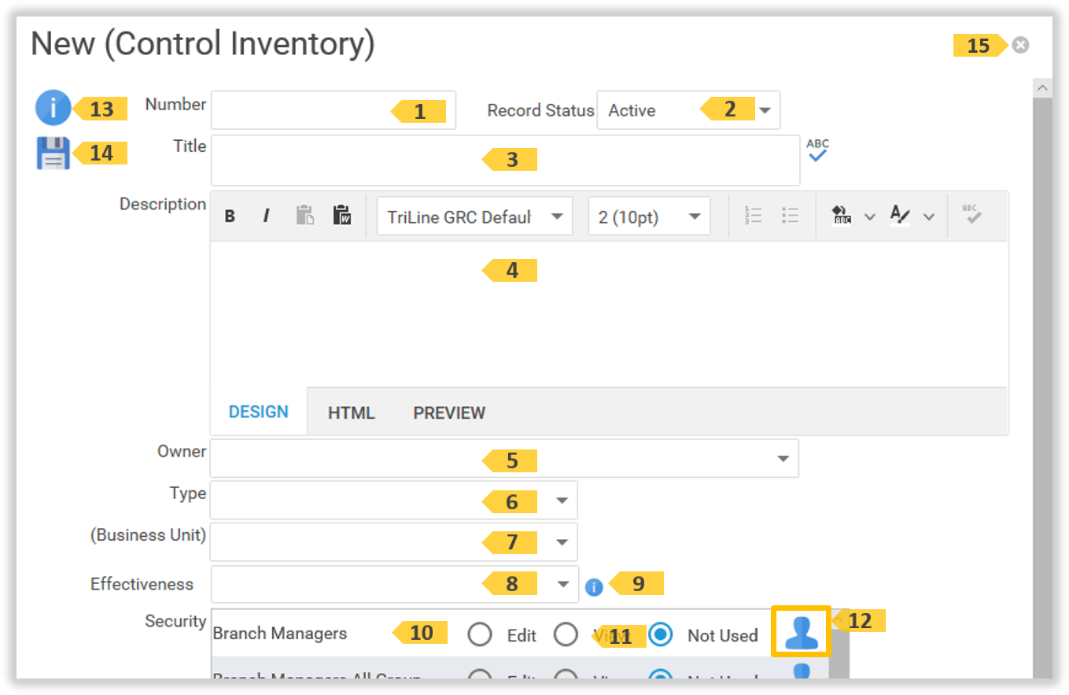
Task: Save the new control record
Action: (52, 152)
